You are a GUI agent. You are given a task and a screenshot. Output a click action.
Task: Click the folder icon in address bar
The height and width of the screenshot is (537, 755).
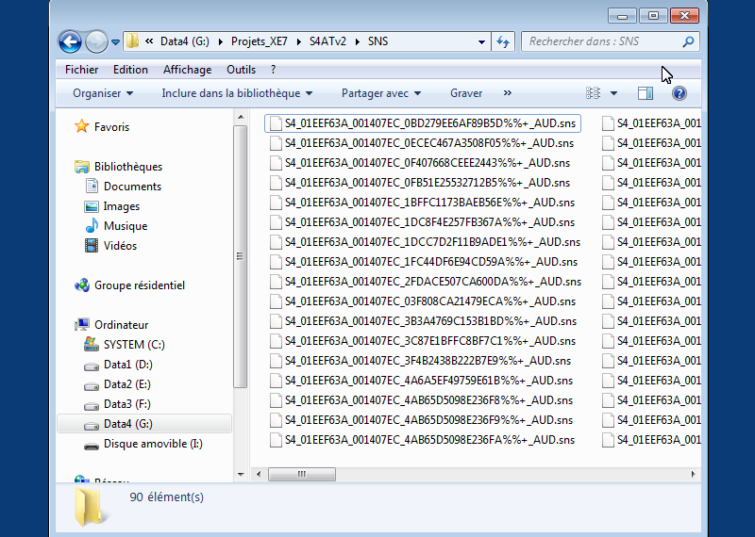click(x=132, y=41)
